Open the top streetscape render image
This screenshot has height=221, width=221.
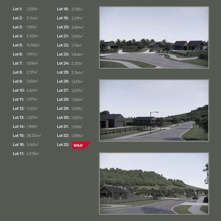(x=154, y=37)
